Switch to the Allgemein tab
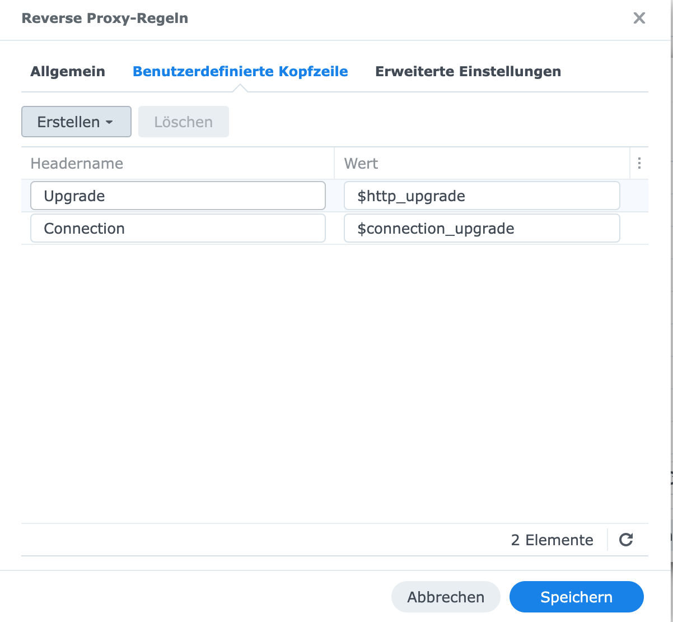Image resolution: width=673 pixels, height=622 pixels. click(68, 72)
